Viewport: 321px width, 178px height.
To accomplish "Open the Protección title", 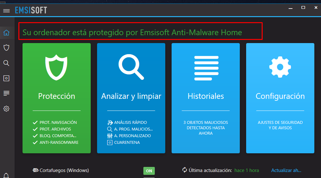I will click(57, 96).
